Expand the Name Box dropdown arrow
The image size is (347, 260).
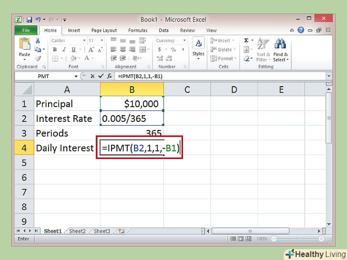click(x=76, y=77)
